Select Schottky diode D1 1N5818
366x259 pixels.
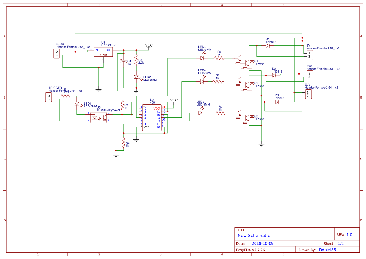point(268,45)
